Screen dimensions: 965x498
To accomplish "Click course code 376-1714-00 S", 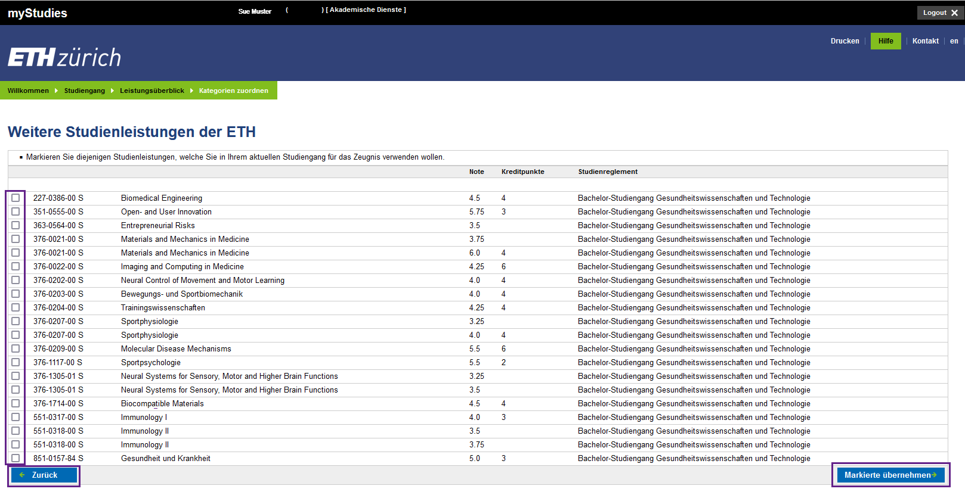I will click(x=58, y=403).
